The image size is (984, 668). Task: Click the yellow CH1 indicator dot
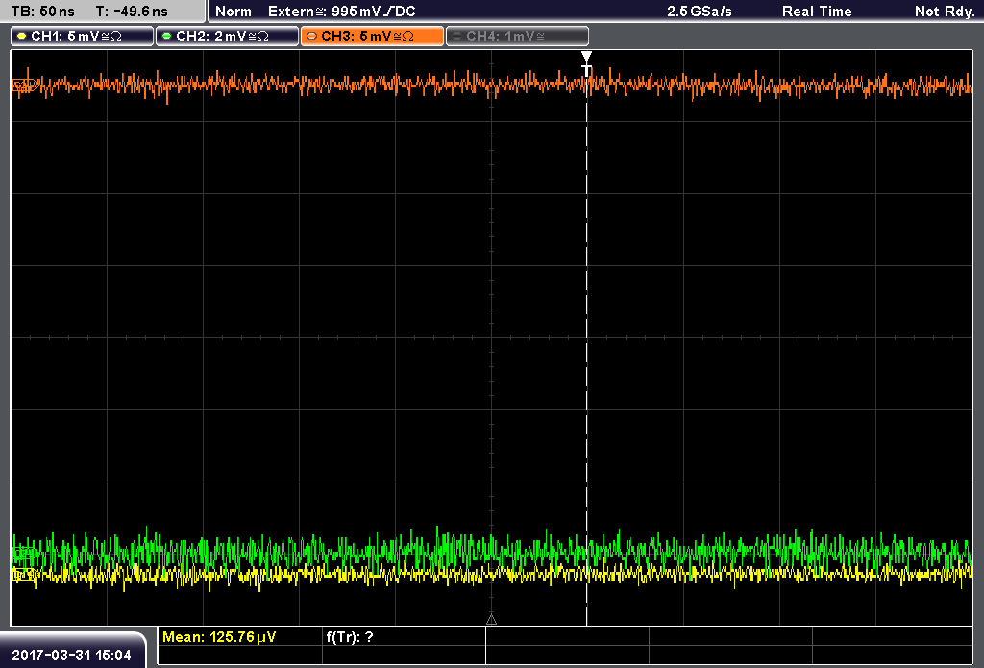(22, 37)
